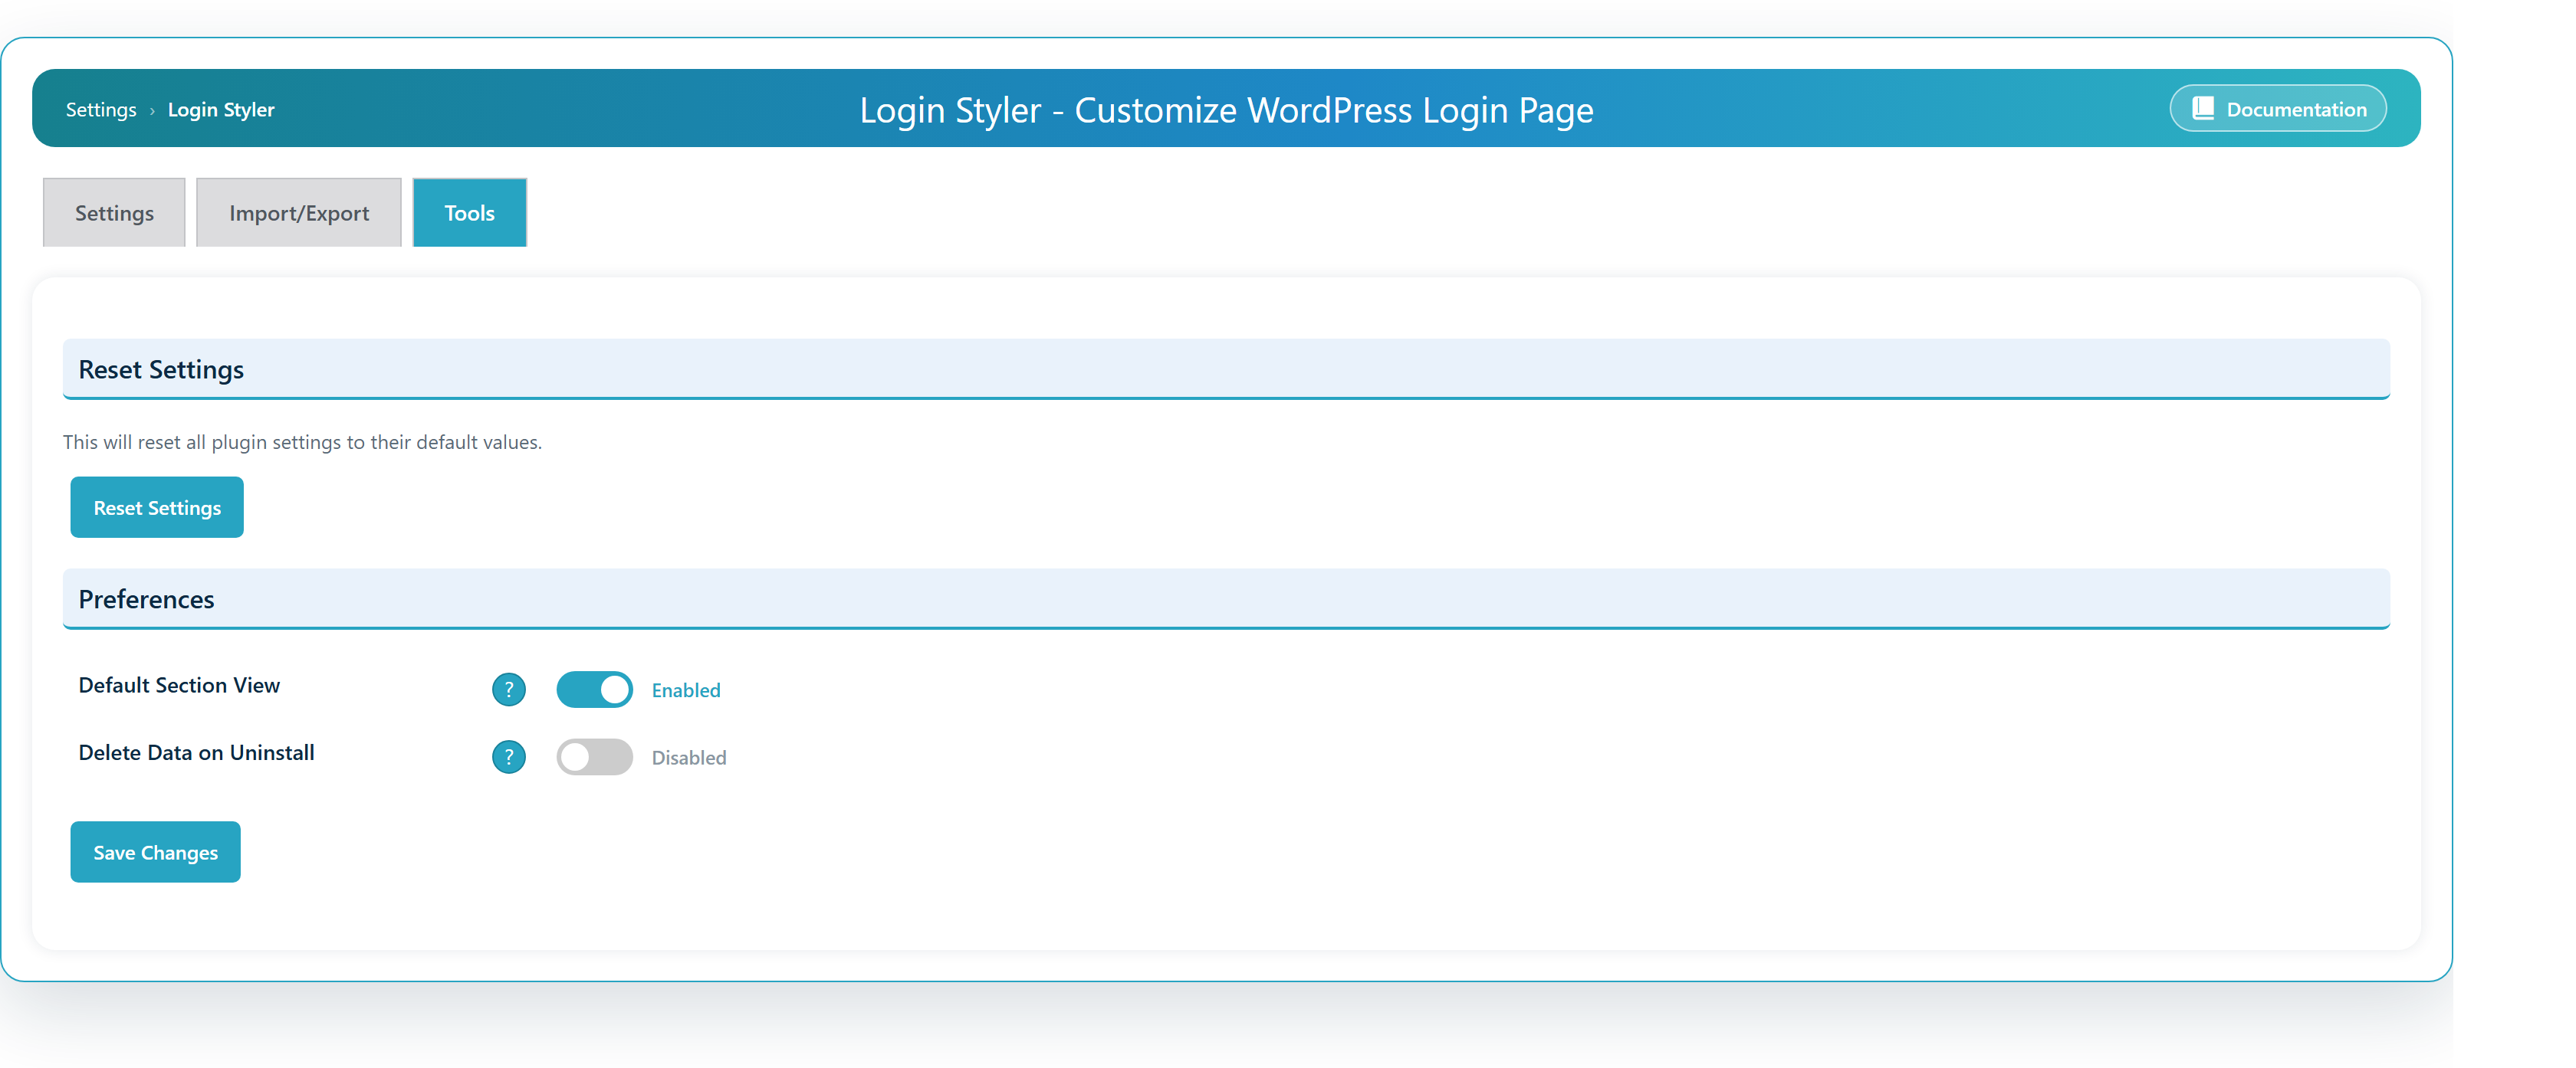The height and width of the screenshot is (1068, 2576).
Task: Click the Enabled status label
Action: click(686, 690)
